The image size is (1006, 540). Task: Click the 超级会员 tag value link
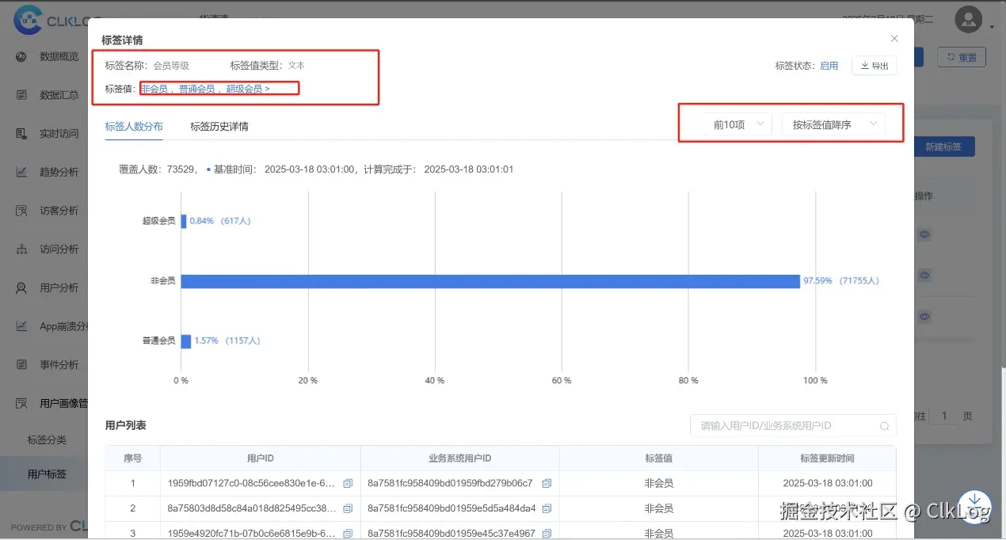click(244, 89)
